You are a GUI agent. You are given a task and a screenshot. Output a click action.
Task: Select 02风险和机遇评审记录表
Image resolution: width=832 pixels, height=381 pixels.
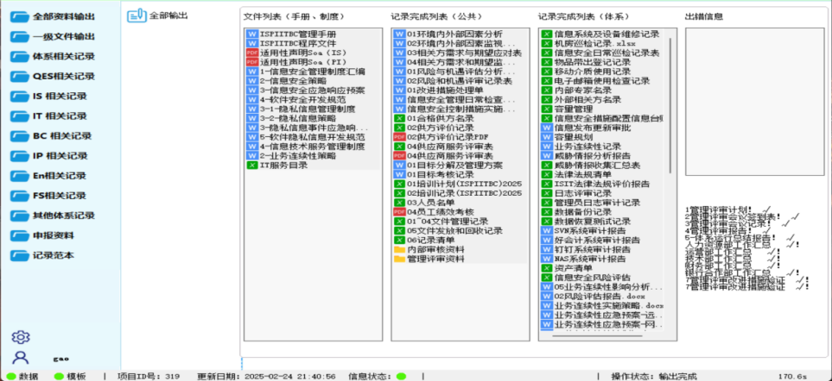pos(460,81)
